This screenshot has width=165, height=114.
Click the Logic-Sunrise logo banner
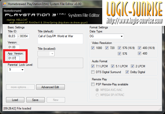click(134, 13)
